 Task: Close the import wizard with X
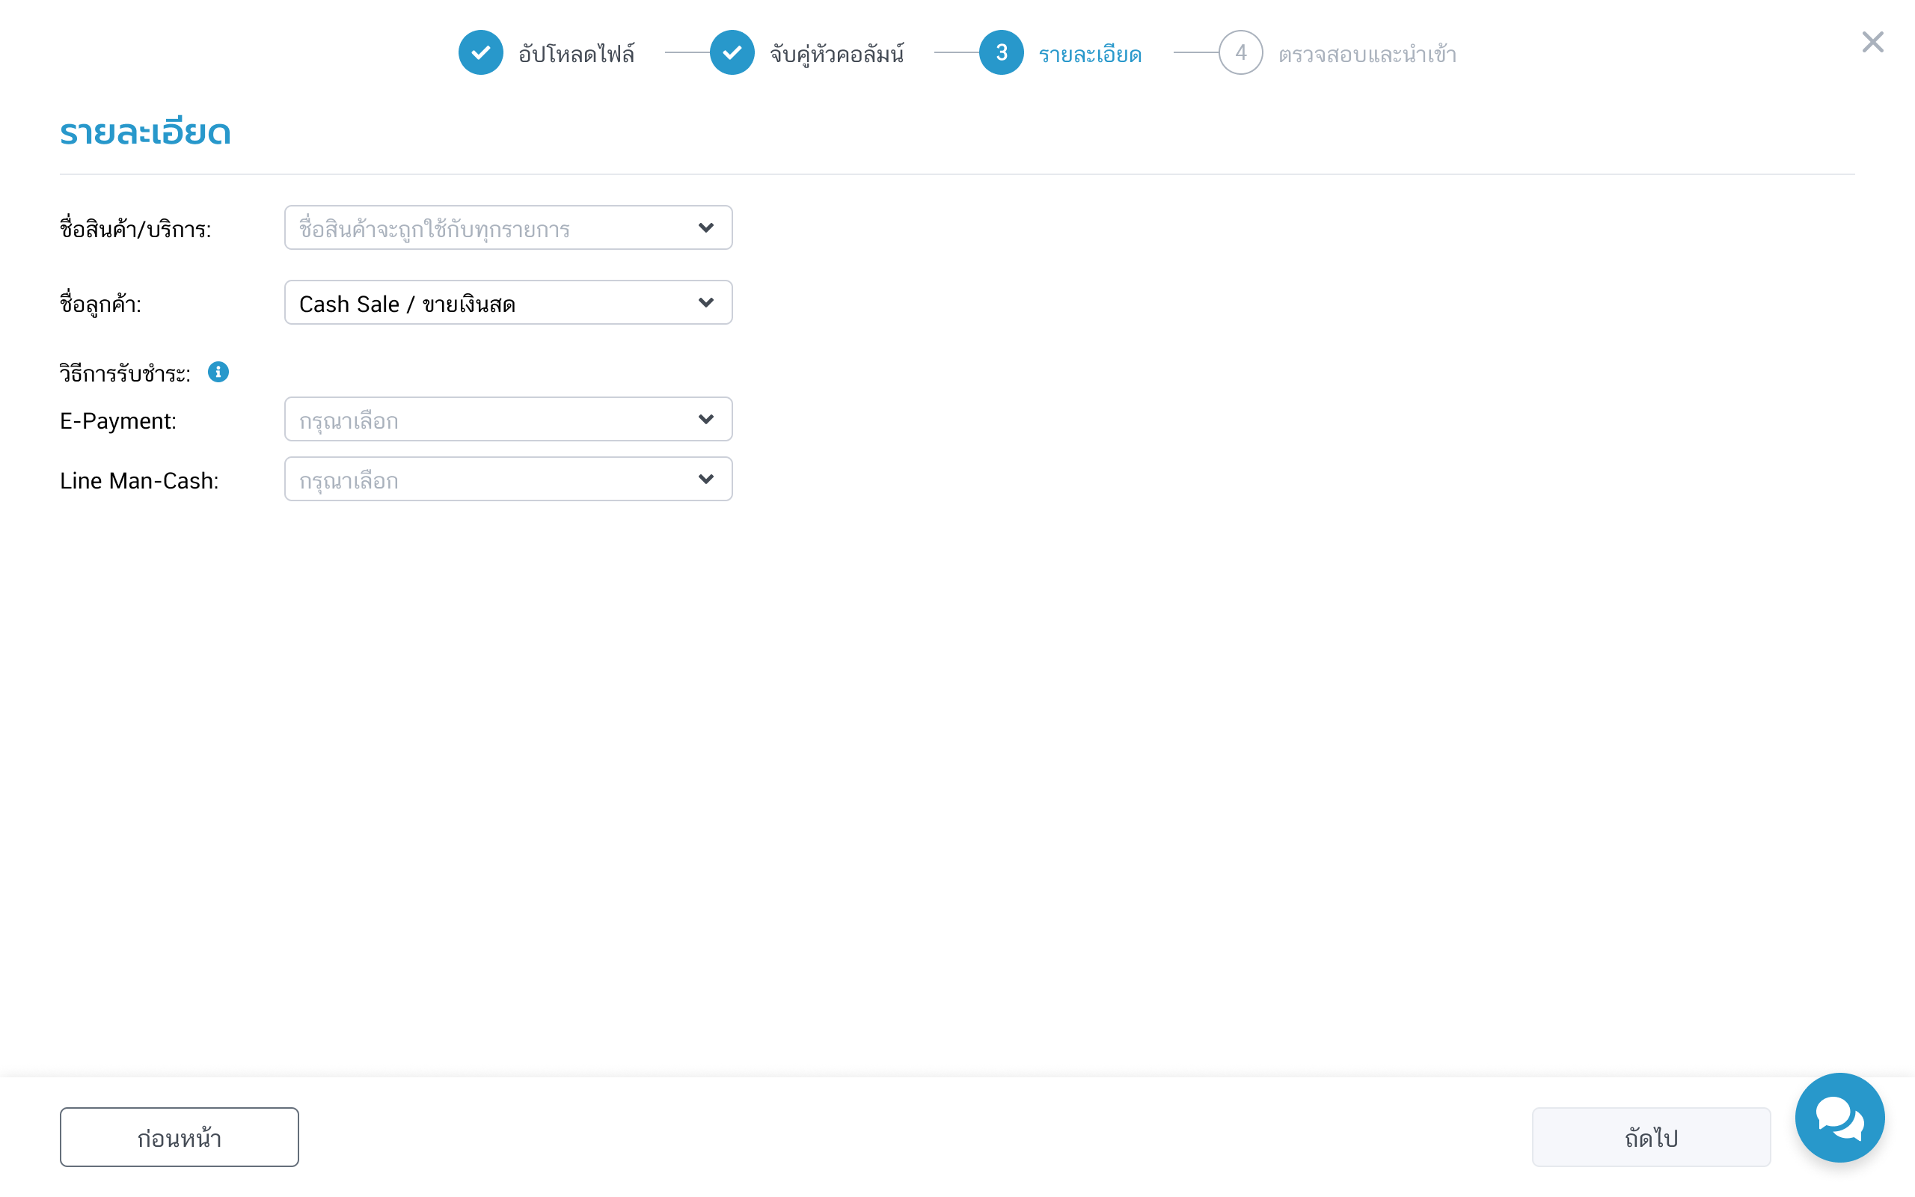click(1872, 42)
